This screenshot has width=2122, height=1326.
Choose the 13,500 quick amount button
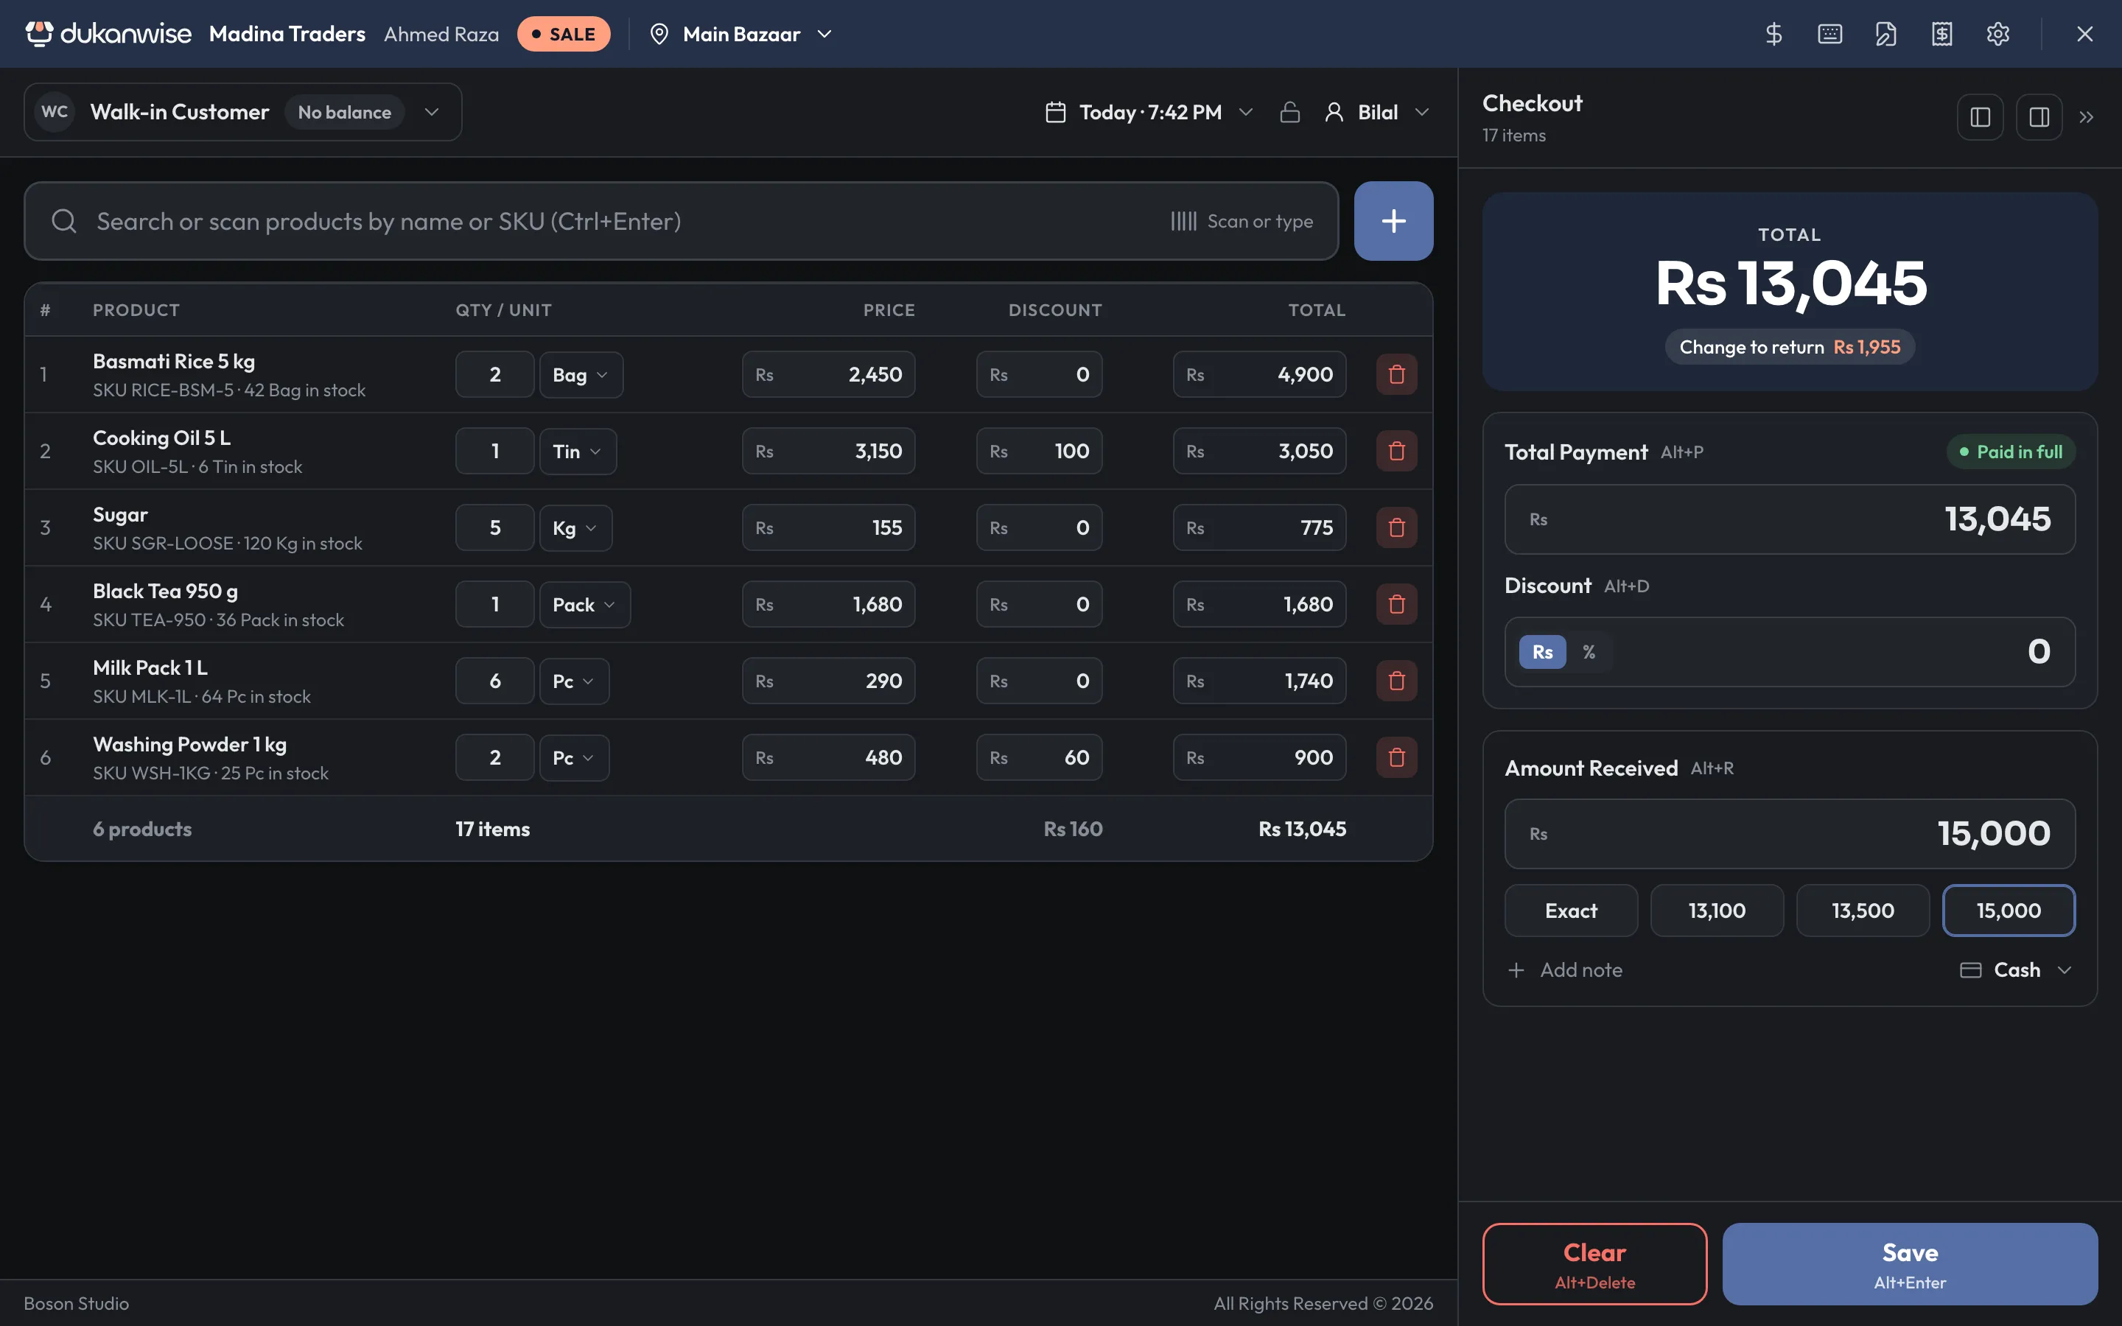click(x=1863, y=911)
